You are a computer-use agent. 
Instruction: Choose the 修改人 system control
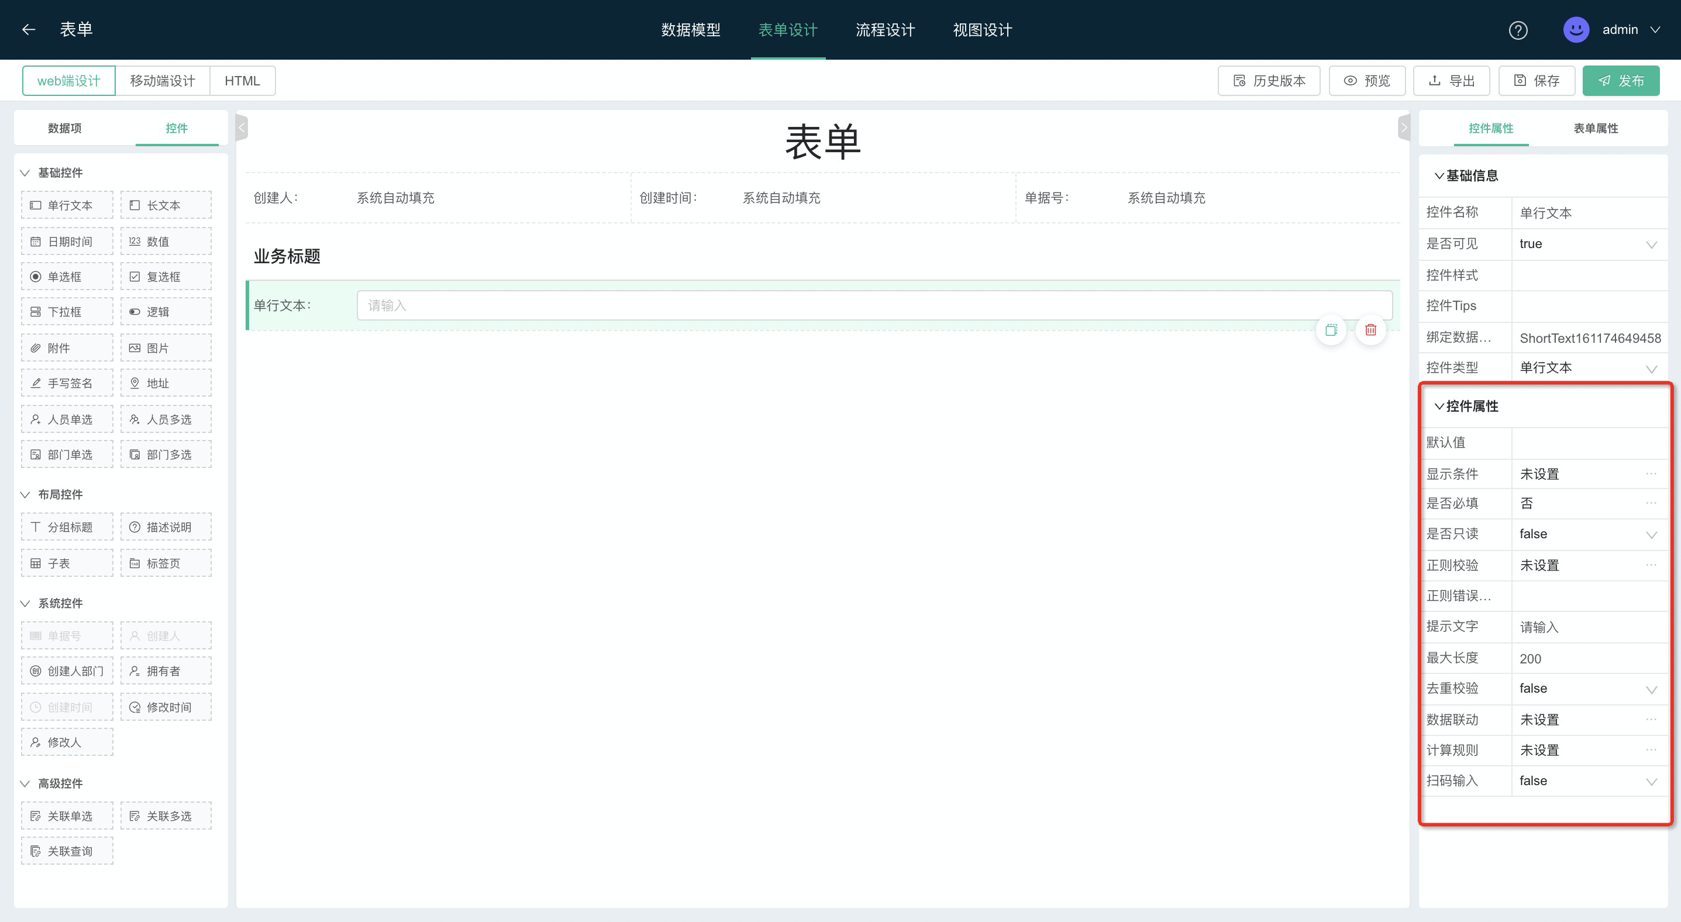[67, 742]
